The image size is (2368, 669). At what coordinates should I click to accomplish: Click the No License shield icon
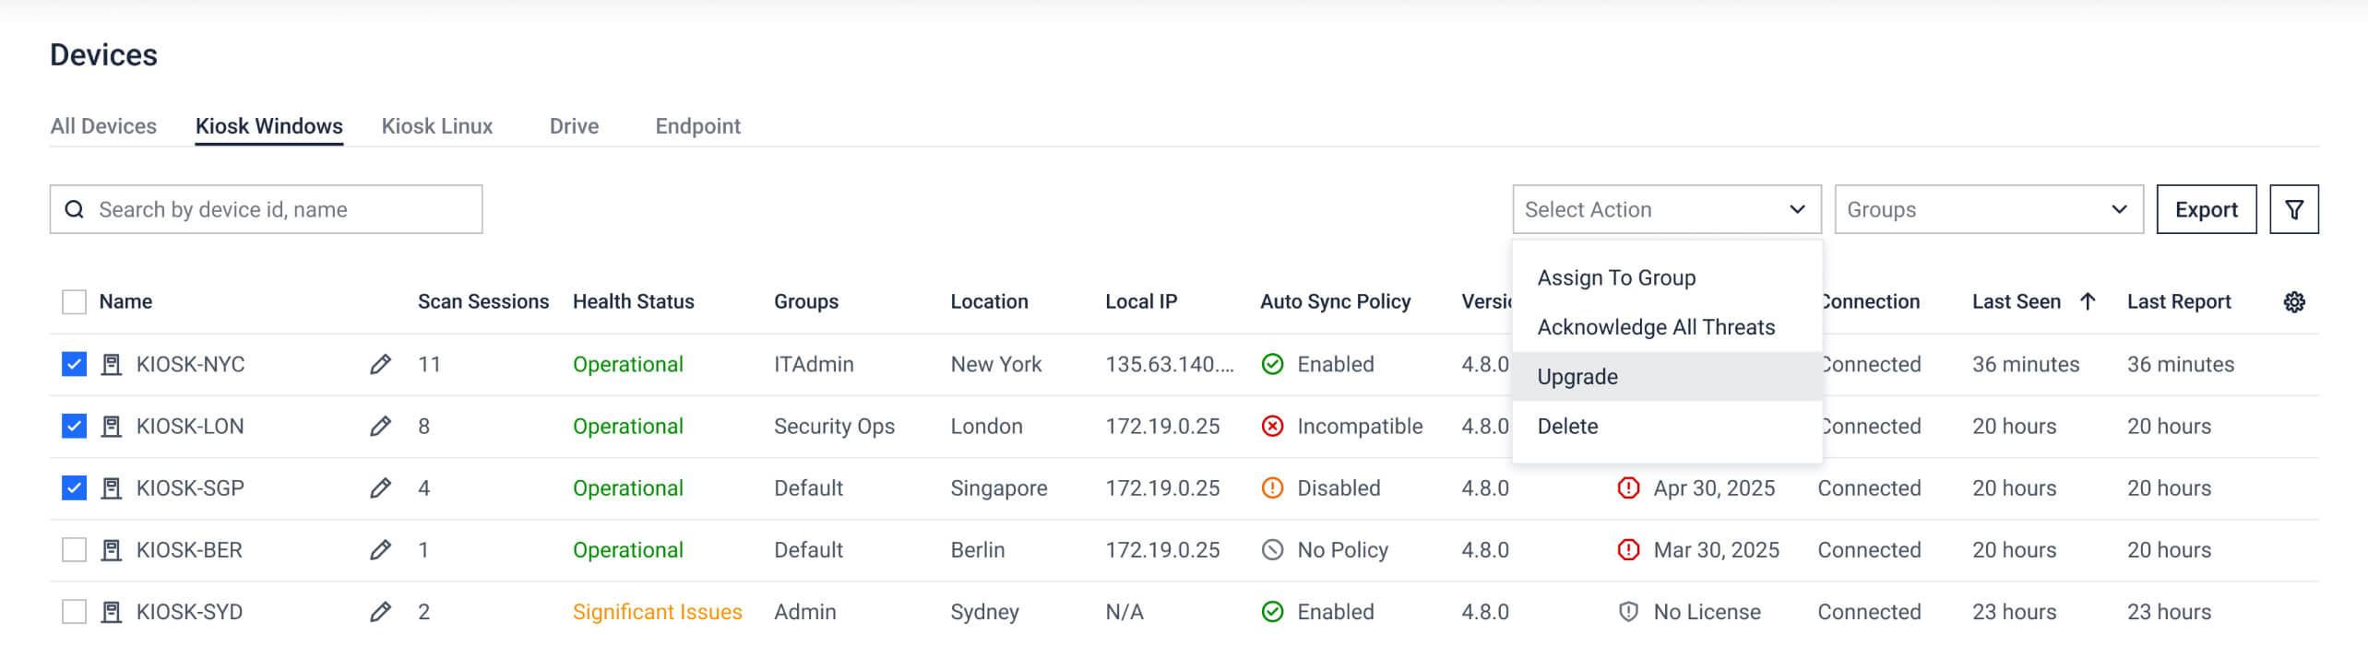click(1628, 612)
